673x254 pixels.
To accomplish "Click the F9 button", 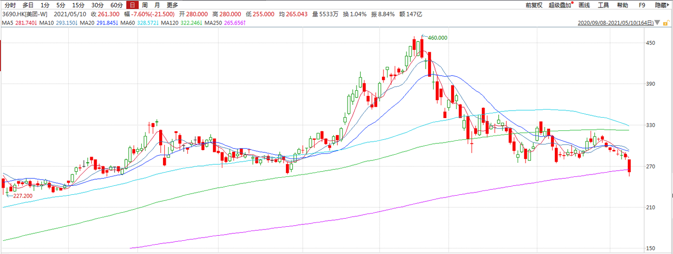I will [x=642, y=5].
